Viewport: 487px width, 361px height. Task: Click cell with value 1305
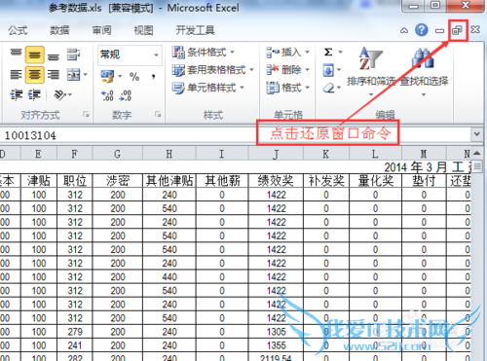pos(276,332)
